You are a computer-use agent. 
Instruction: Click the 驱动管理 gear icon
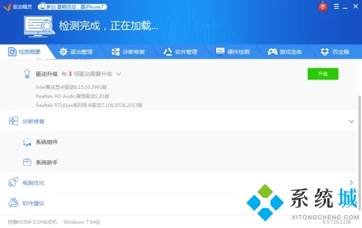click(x=63, y=52)
